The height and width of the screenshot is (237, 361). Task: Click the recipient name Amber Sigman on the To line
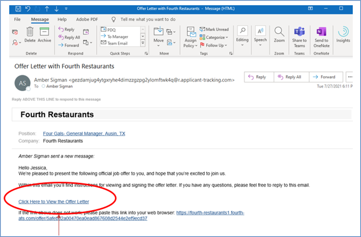click(59, 86)
